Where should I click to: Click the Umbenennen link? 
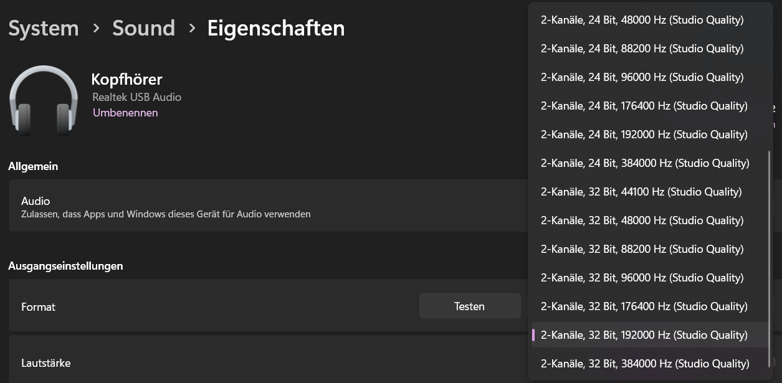coord(125,113)
